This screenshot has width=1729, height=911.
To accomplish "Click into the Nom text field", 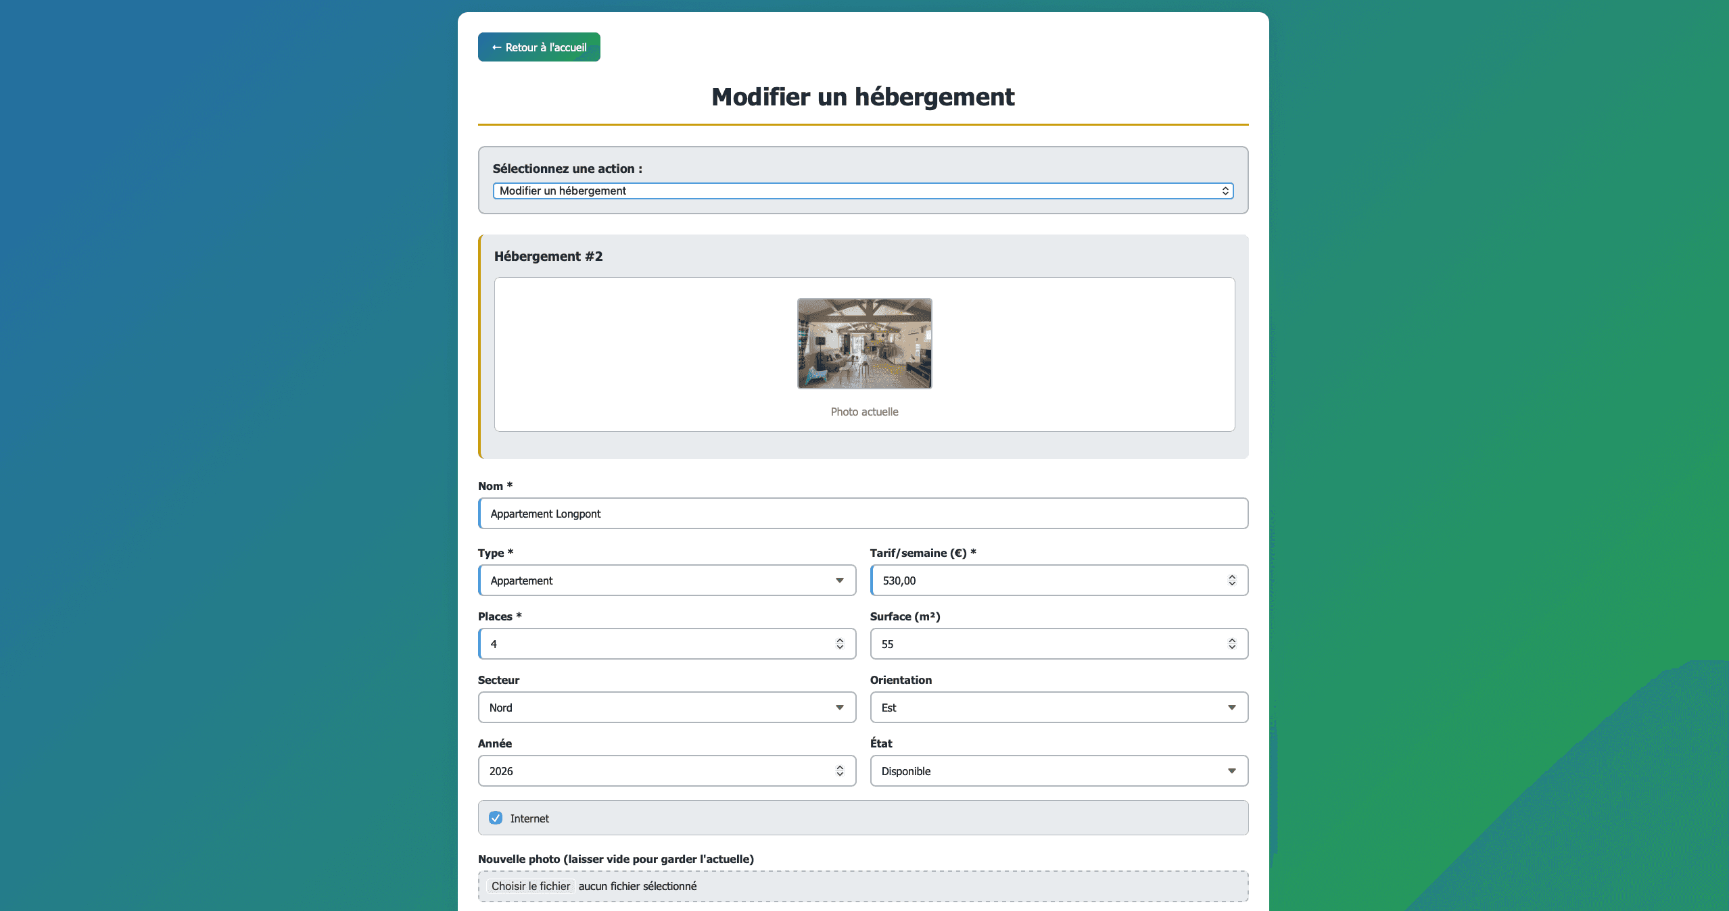I will coord(862,514).
